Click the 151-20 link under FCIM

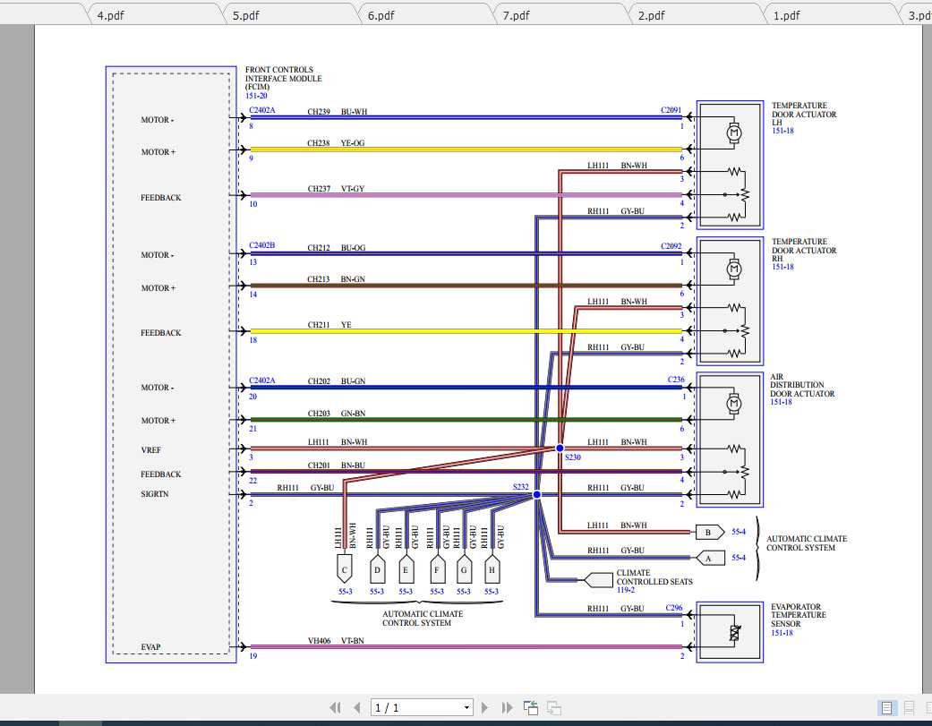(x=256, y=96)
